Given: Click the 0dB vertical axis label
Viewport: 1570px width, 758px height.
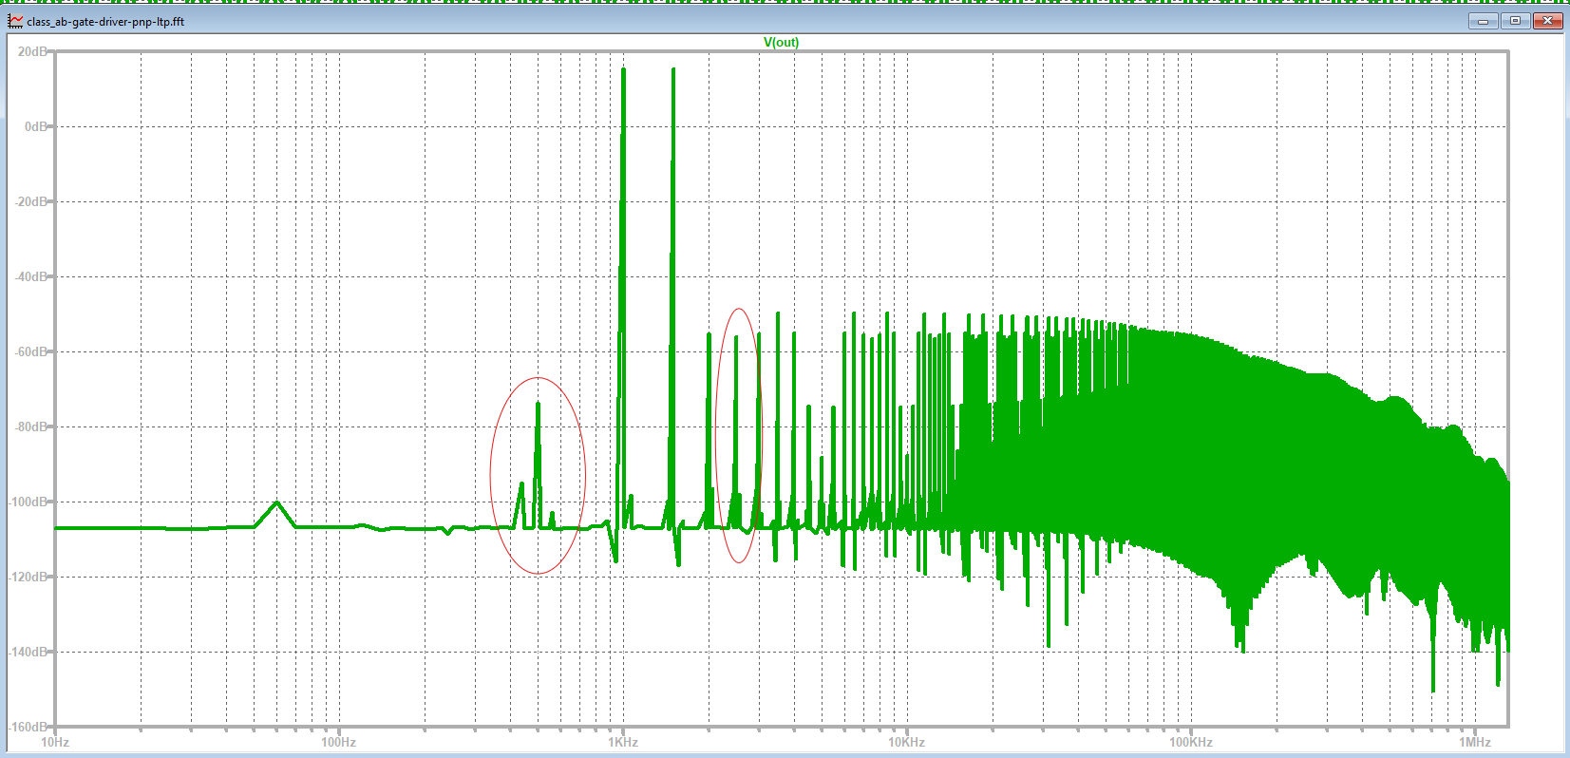Looking at the screenshot, I should [37, 126].
